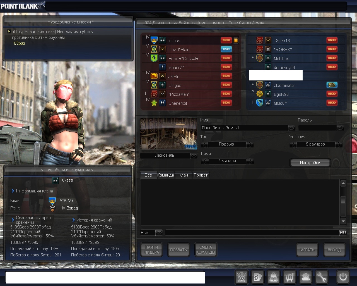Open game options wrench
This screenshot has height=286, width=357.
322,277
